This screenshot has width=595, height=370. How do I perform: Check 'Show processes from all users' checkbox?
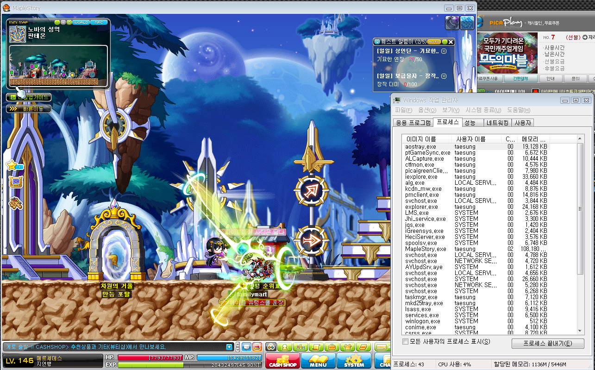pos(406,342)
